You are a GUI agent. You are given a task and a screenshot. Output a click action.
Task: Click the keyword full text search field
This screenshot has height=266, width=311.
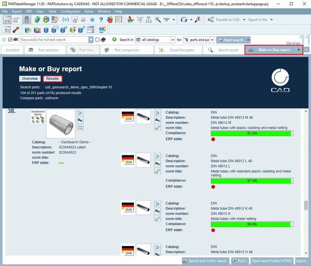(54, 40)
